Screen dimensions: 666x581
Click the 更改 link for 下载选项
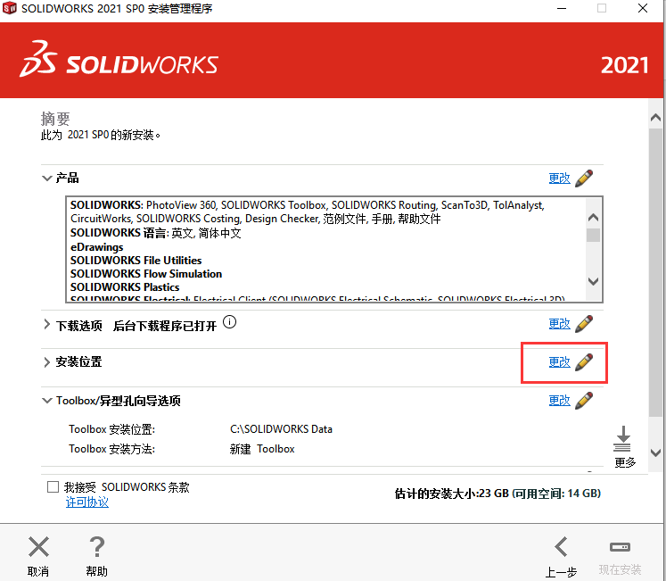pos(559,324)
